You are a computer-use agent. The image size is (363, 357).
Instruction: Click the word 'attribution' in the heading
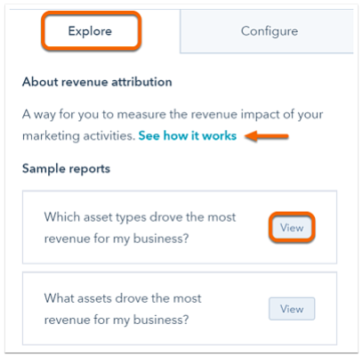(141, 82)
